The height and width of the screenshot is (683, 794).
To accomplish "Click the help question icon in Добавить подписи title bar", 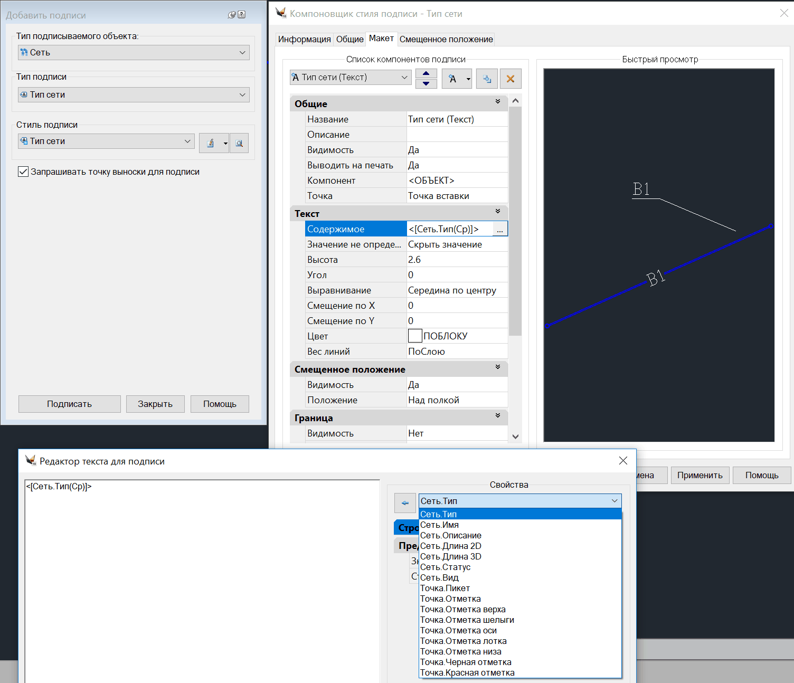I will click(242, 15).
